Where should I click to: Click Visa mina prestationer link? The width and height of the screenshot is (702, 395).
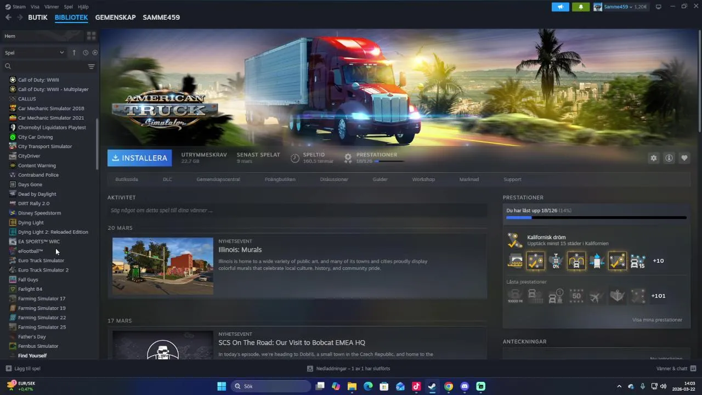tap(657, 320)
